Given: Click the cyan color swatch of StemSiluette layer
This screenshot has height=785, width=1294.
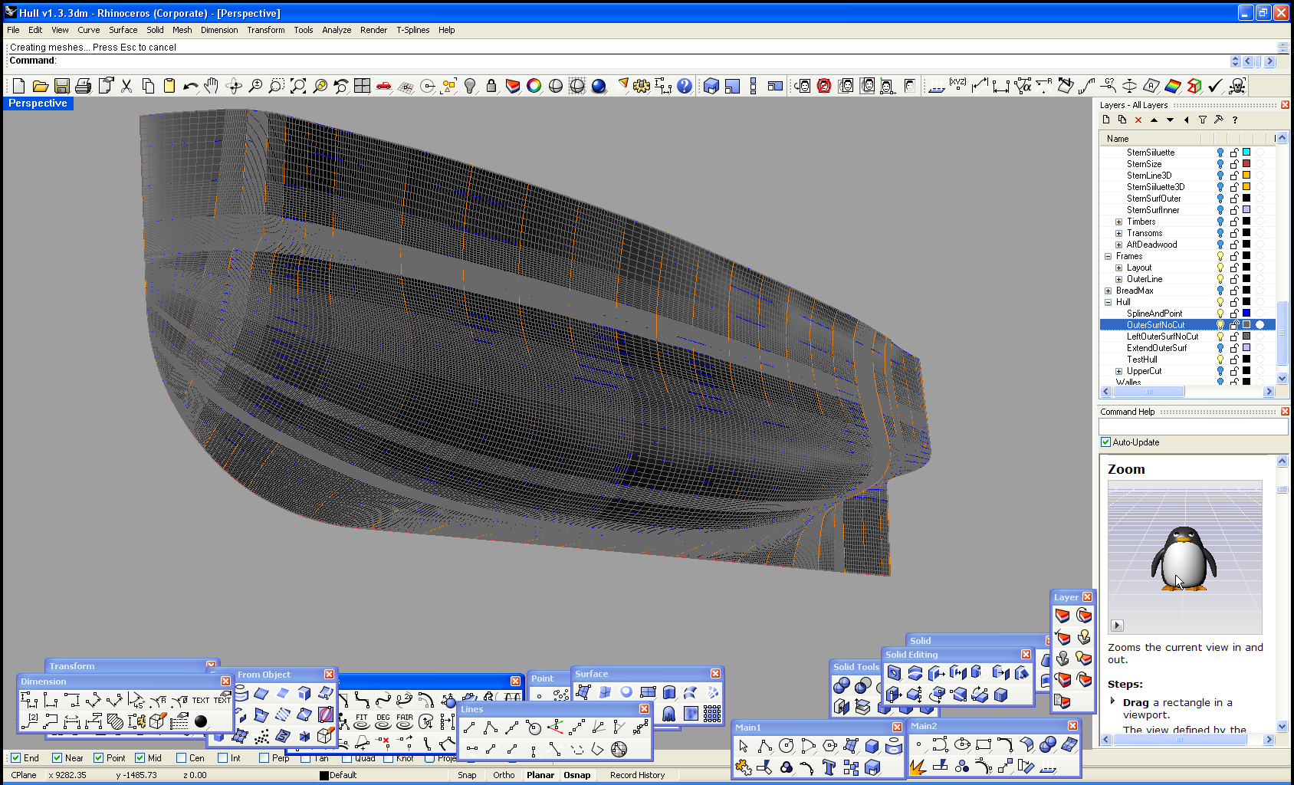Looking at the screenshot, I should pyautogui.click(x=1246, y=152).
